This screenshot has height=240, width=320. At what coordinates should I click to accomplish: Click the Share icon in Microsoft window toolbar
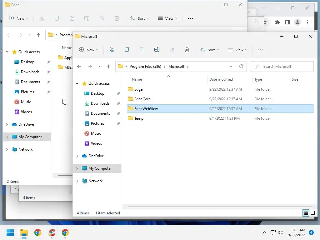point(172,50)
